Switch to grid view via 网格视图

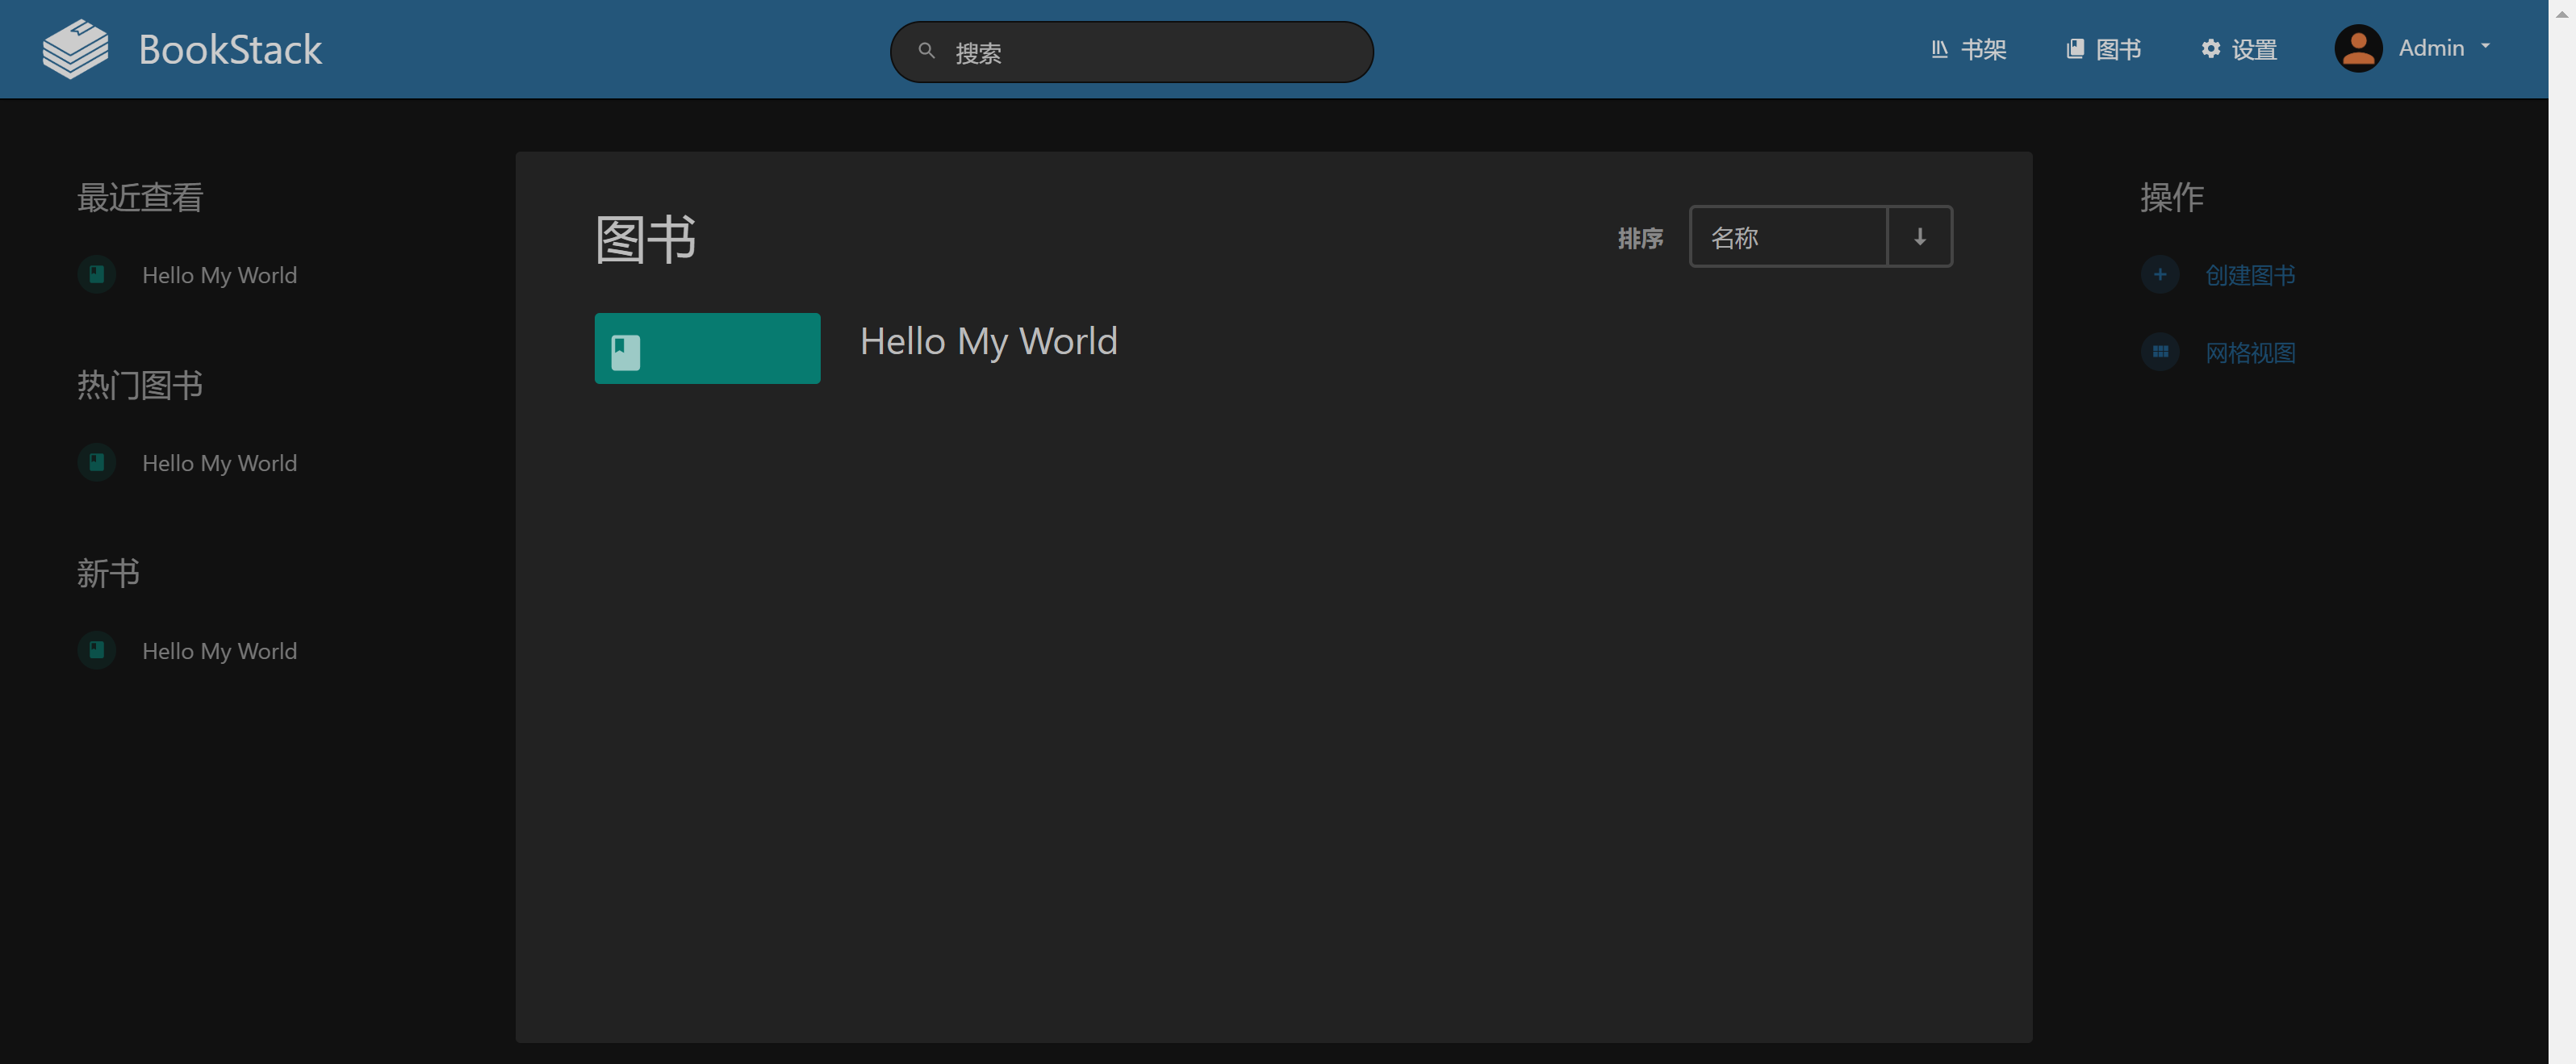click(x=2249, y=353)
